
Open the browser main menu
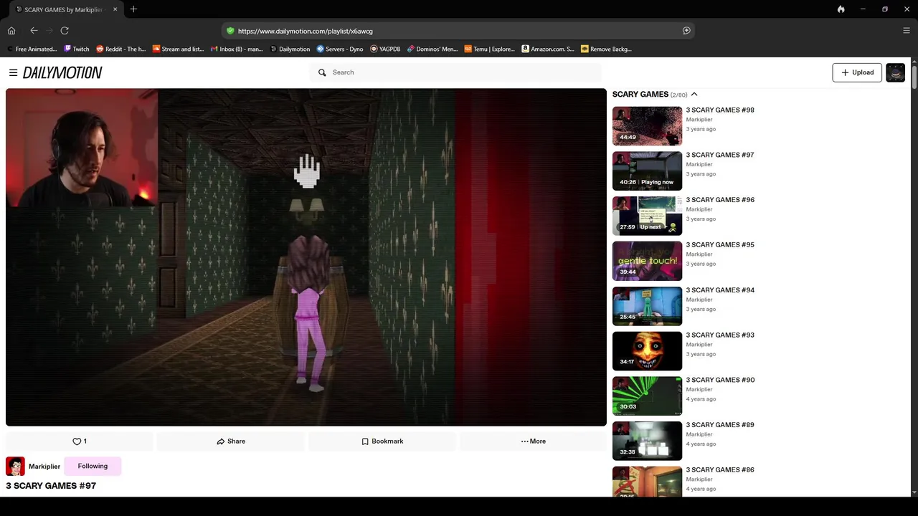[x=907, y=31]
